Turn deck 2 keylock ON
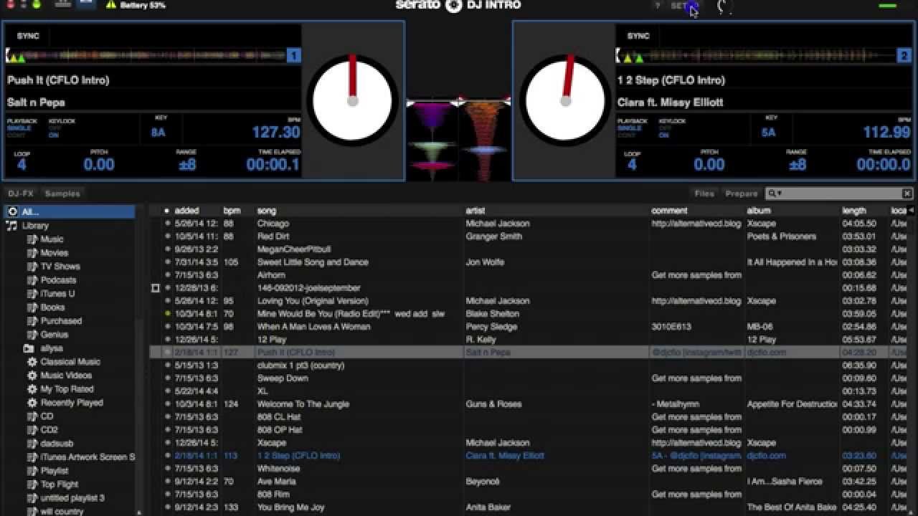The height and width of the screenshot is (516, 918). coord(664,135)
